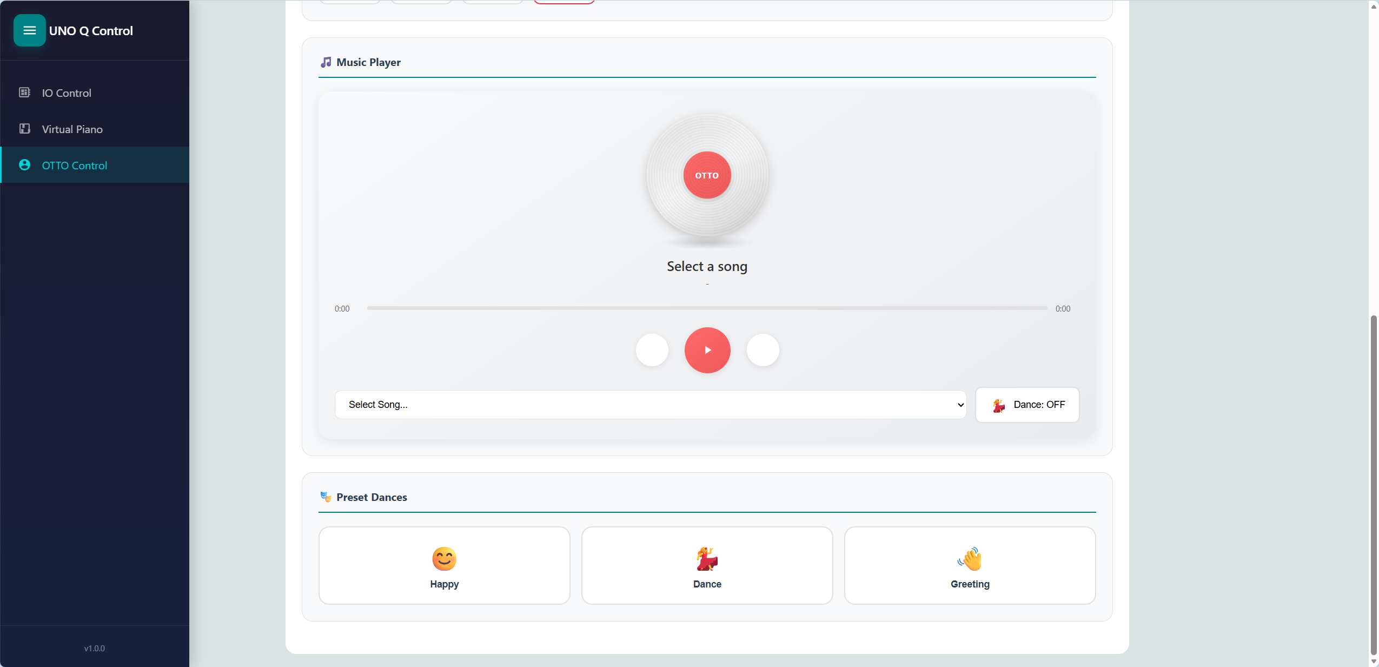Seek on the song progress bar
Image resolution: width=1379 pixels, height=667 pixels.
pyautogui.click(x=706, y=308)
